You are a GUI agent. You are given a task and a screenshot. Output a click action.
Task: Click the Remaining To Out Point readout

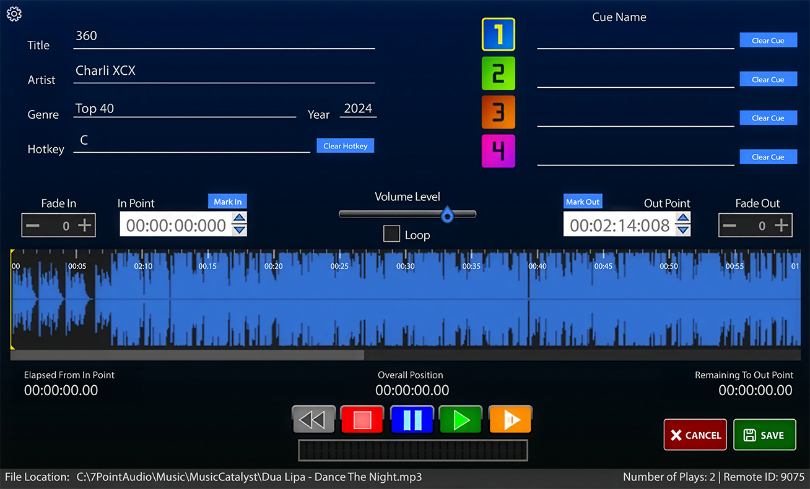pyautogui.click(x=756, y=390)
